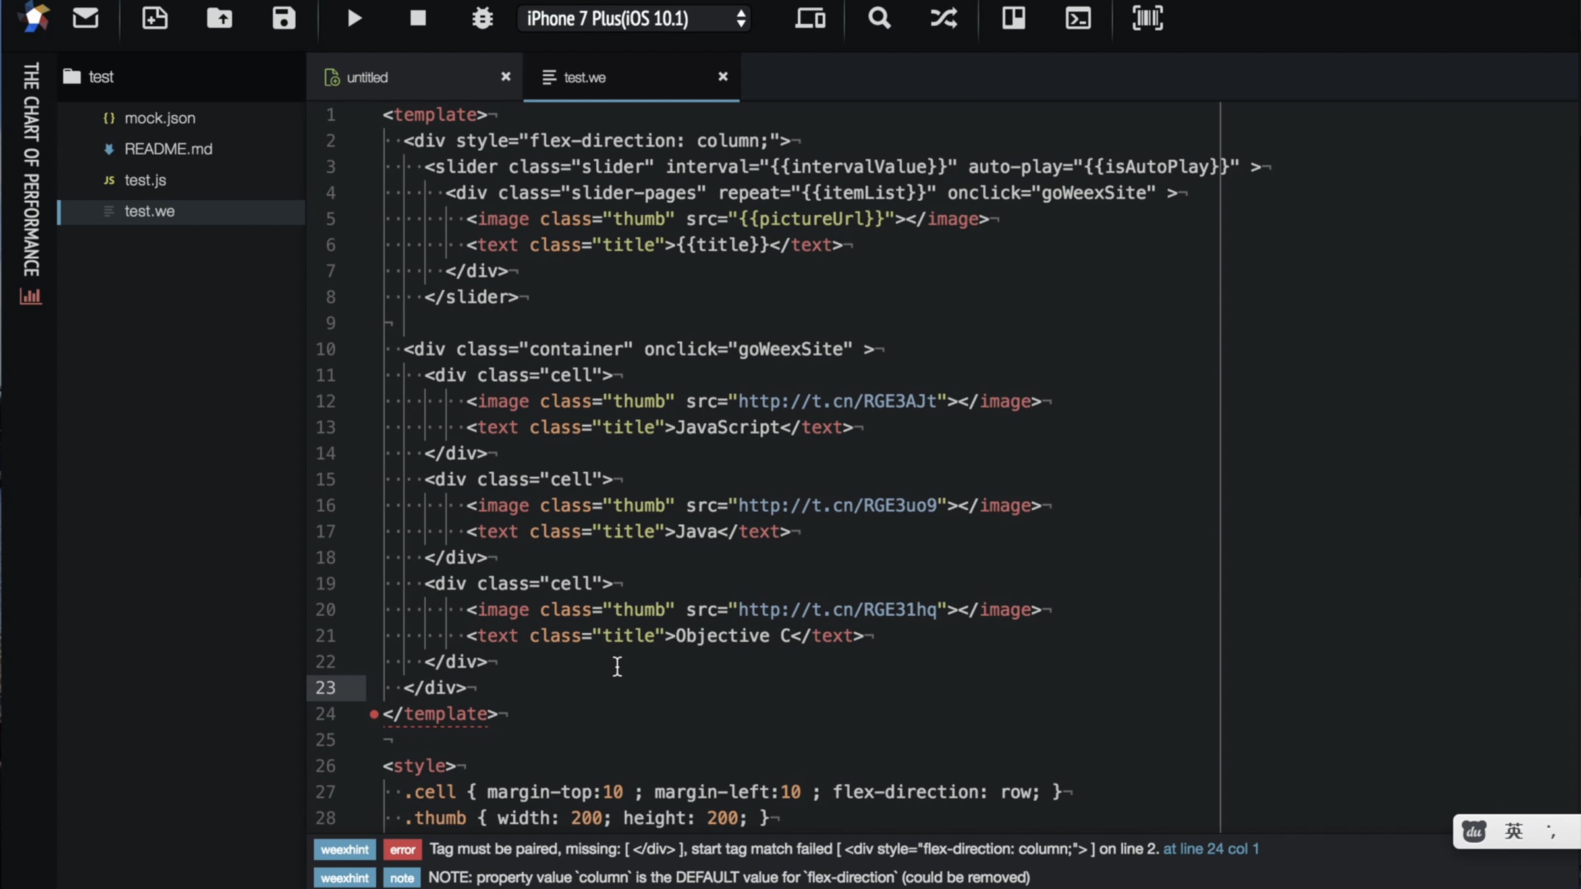Close the untitled tab
Image resolution: width=1581 pixels, height=889 pixels.
point(506,76)
